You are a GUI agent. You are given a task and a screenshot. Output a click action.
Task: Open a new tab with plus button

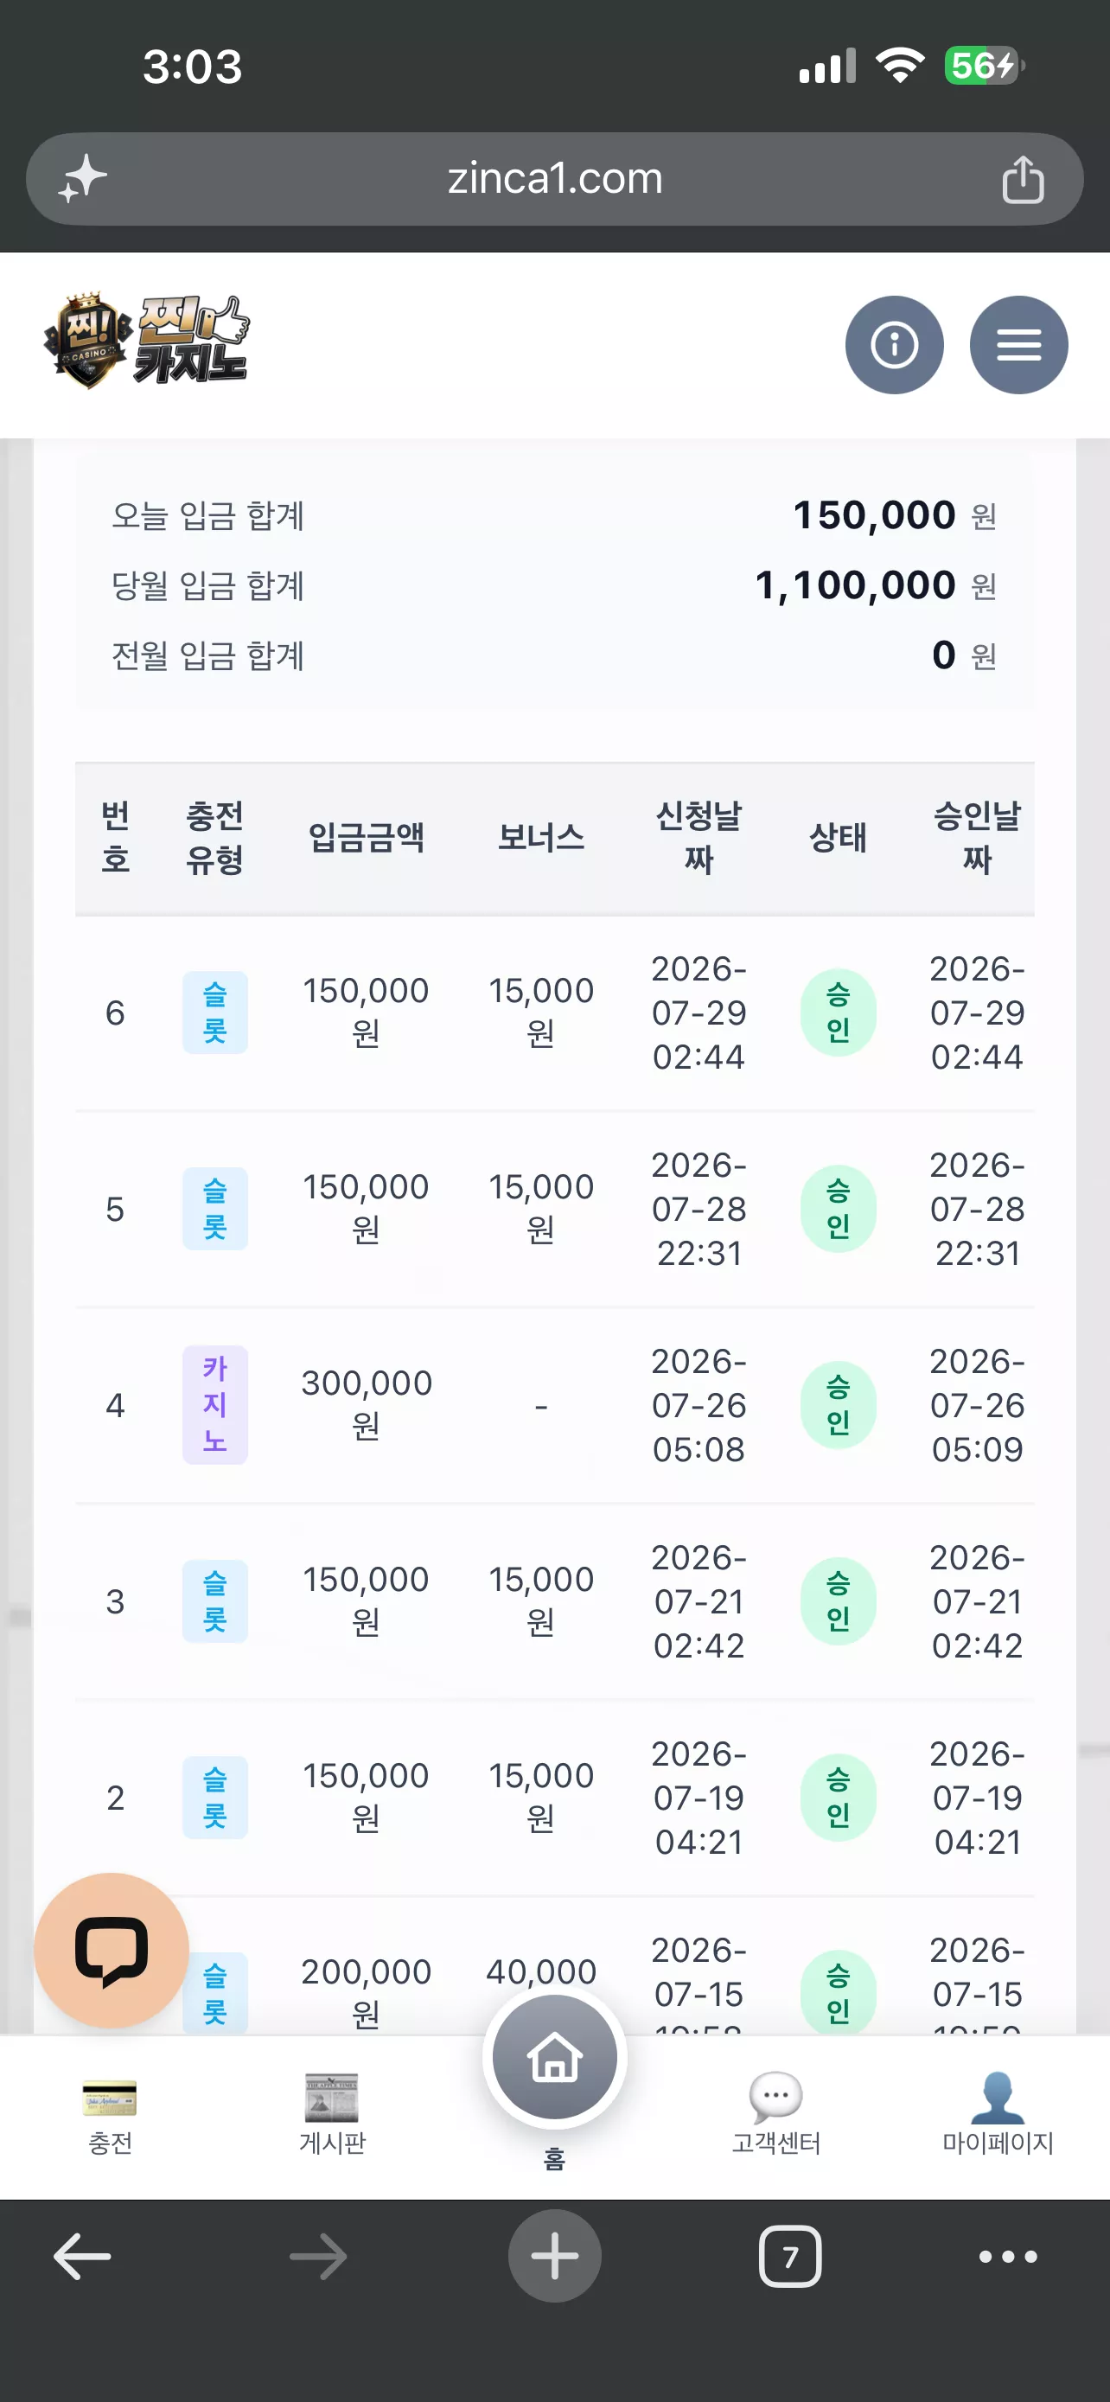(554, 2257)
